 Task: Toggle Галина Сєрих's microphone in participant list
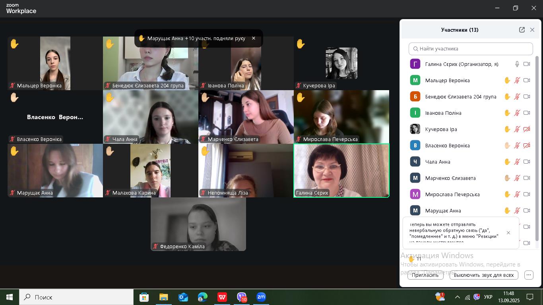[x=517, y=64]
